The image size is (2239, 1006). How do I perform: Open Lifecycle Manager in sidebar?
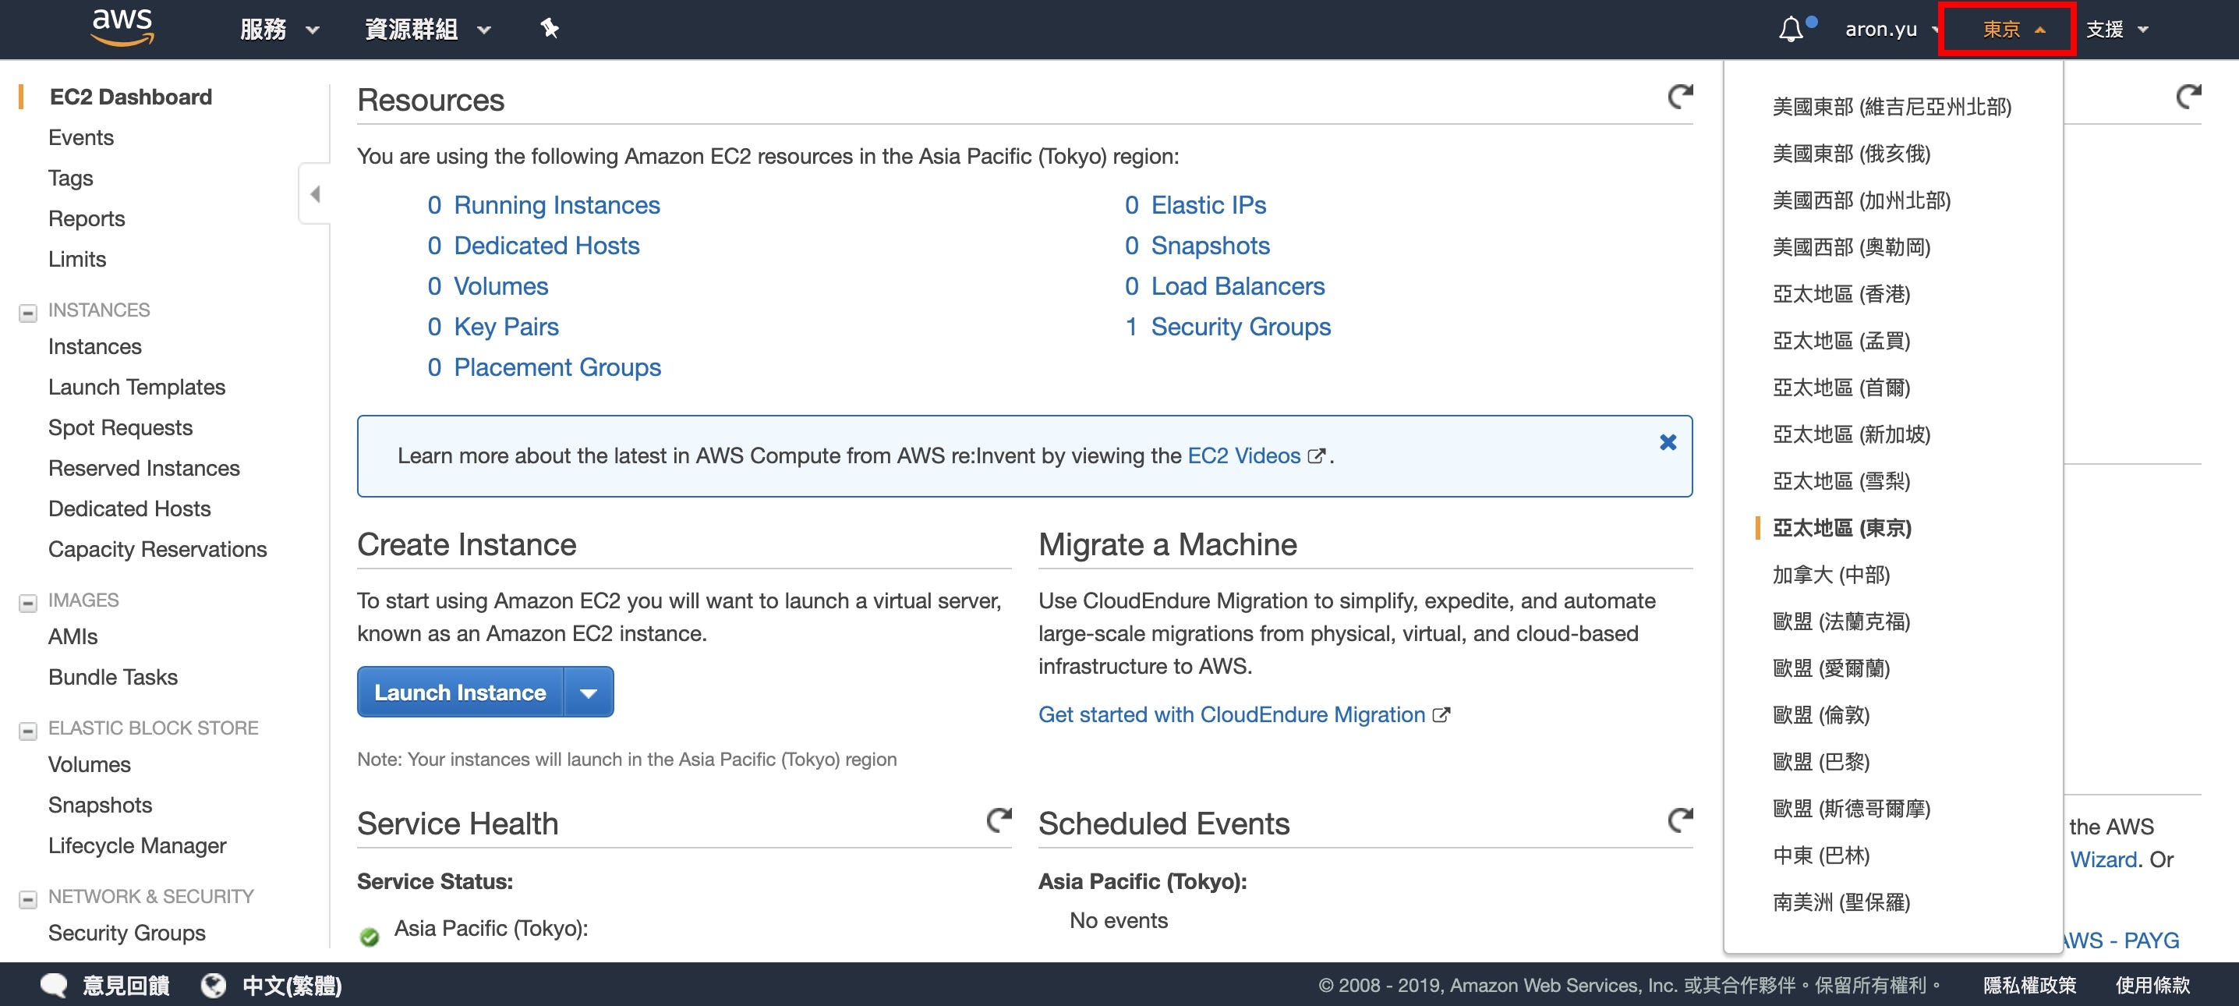click(137, 846)
